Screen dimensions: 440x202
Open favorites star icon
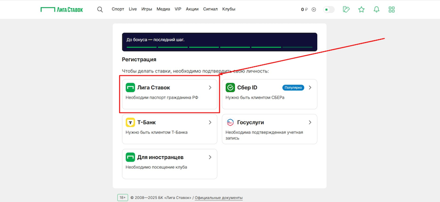pyautogui.click(x=361, y=9)
